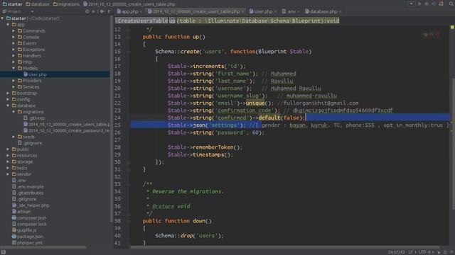455x255 pixels.
Task: Click the composer.json file icon
Action: [x=14, y=217]
